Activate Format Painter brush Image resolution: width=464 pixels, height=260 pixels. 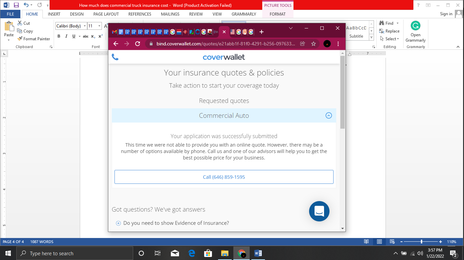34,39
